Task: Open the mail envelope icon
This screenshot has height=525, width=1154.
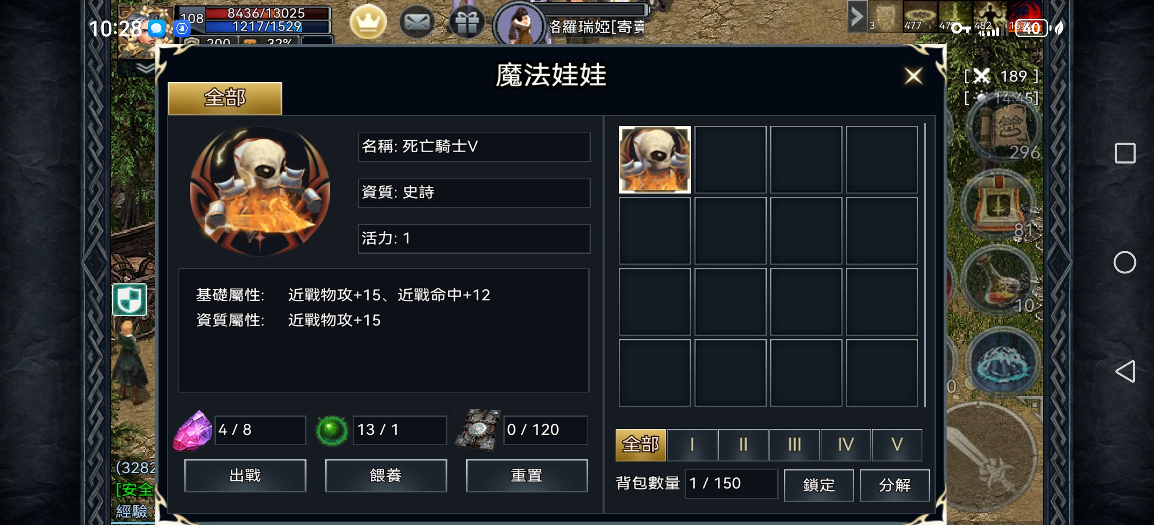Action: coord(416,21)
